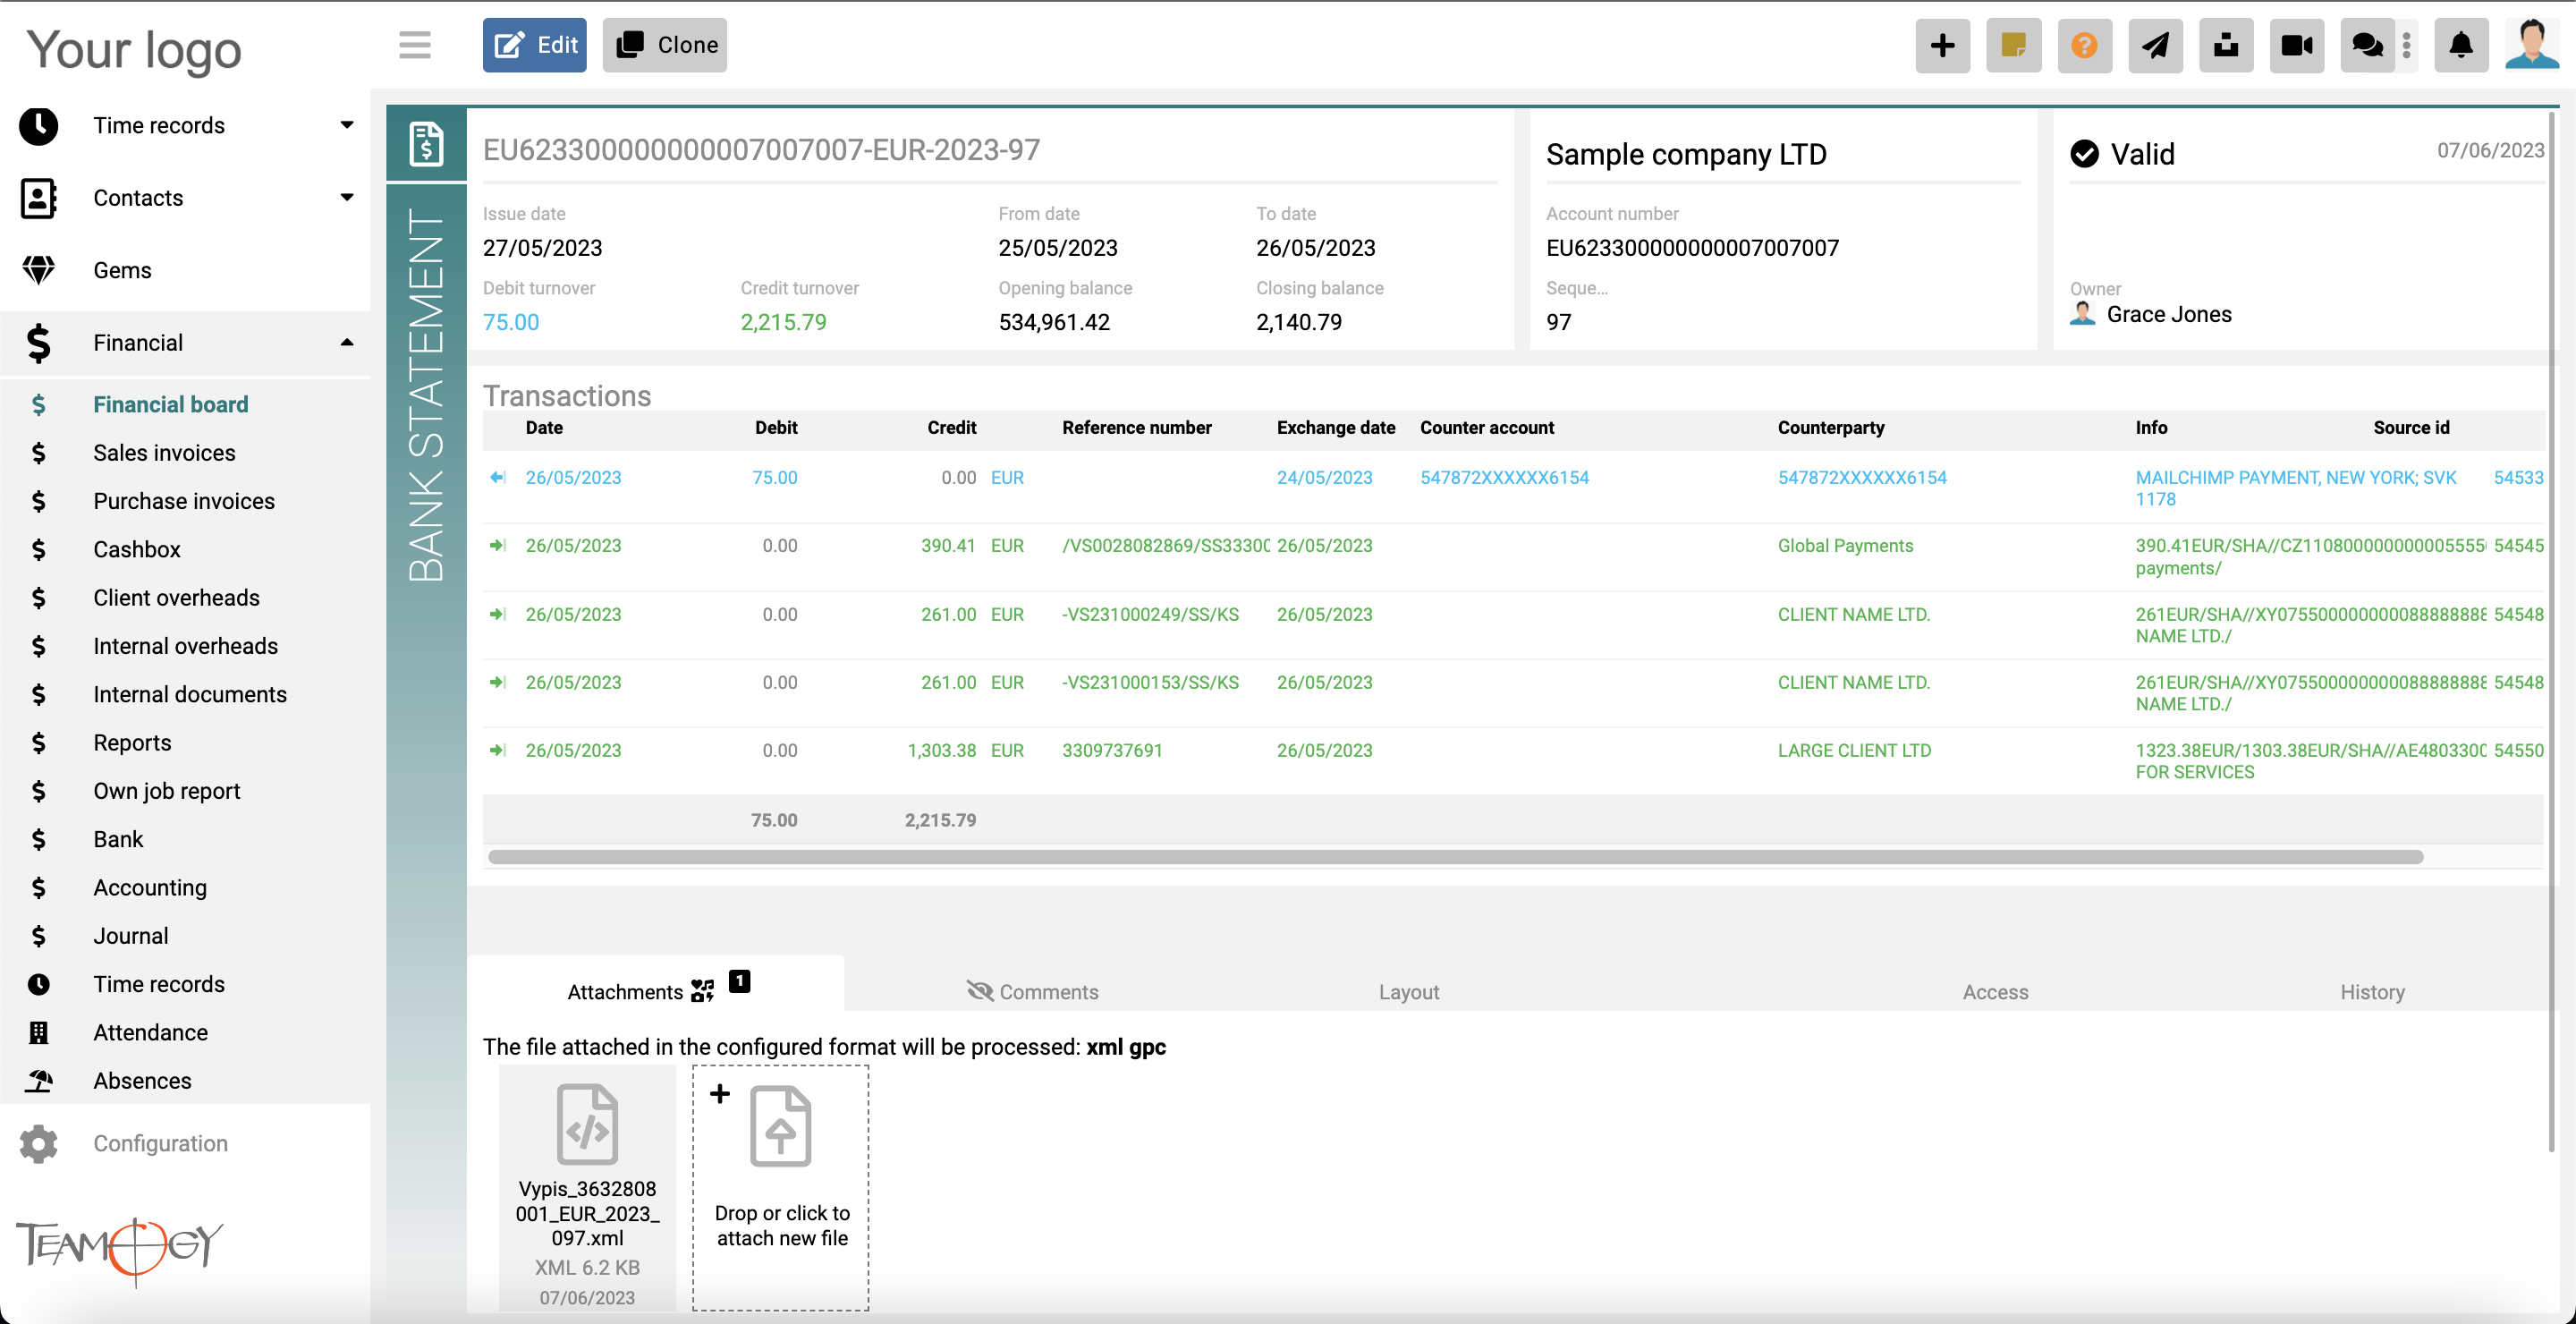
Task: Open the user avatar profile menu
Action: [2531, 45]
